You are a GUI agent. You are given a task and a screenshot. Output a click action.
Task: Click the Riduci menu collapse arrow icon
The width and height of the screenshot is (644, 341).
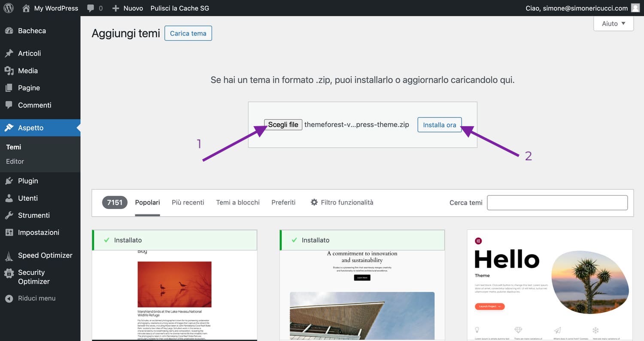coord(9,299)
